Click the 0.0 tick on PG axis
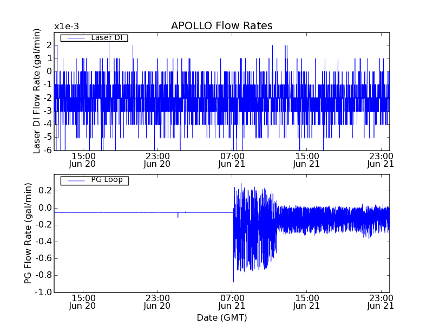Image resolution: width=433 pixels, height=325 pixels. click(45, 208)
